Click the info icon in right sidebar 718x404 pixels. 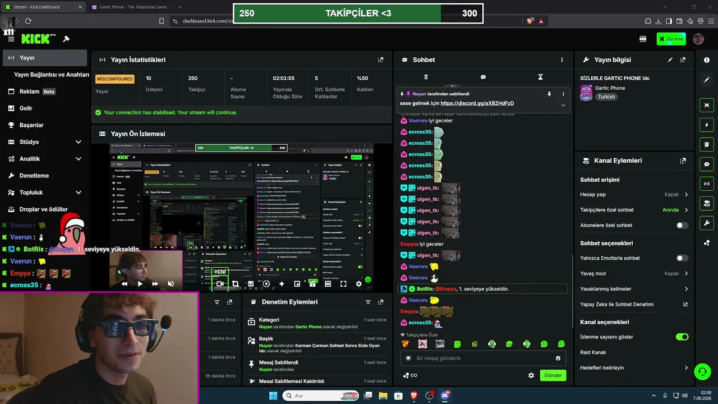point(707,60)
